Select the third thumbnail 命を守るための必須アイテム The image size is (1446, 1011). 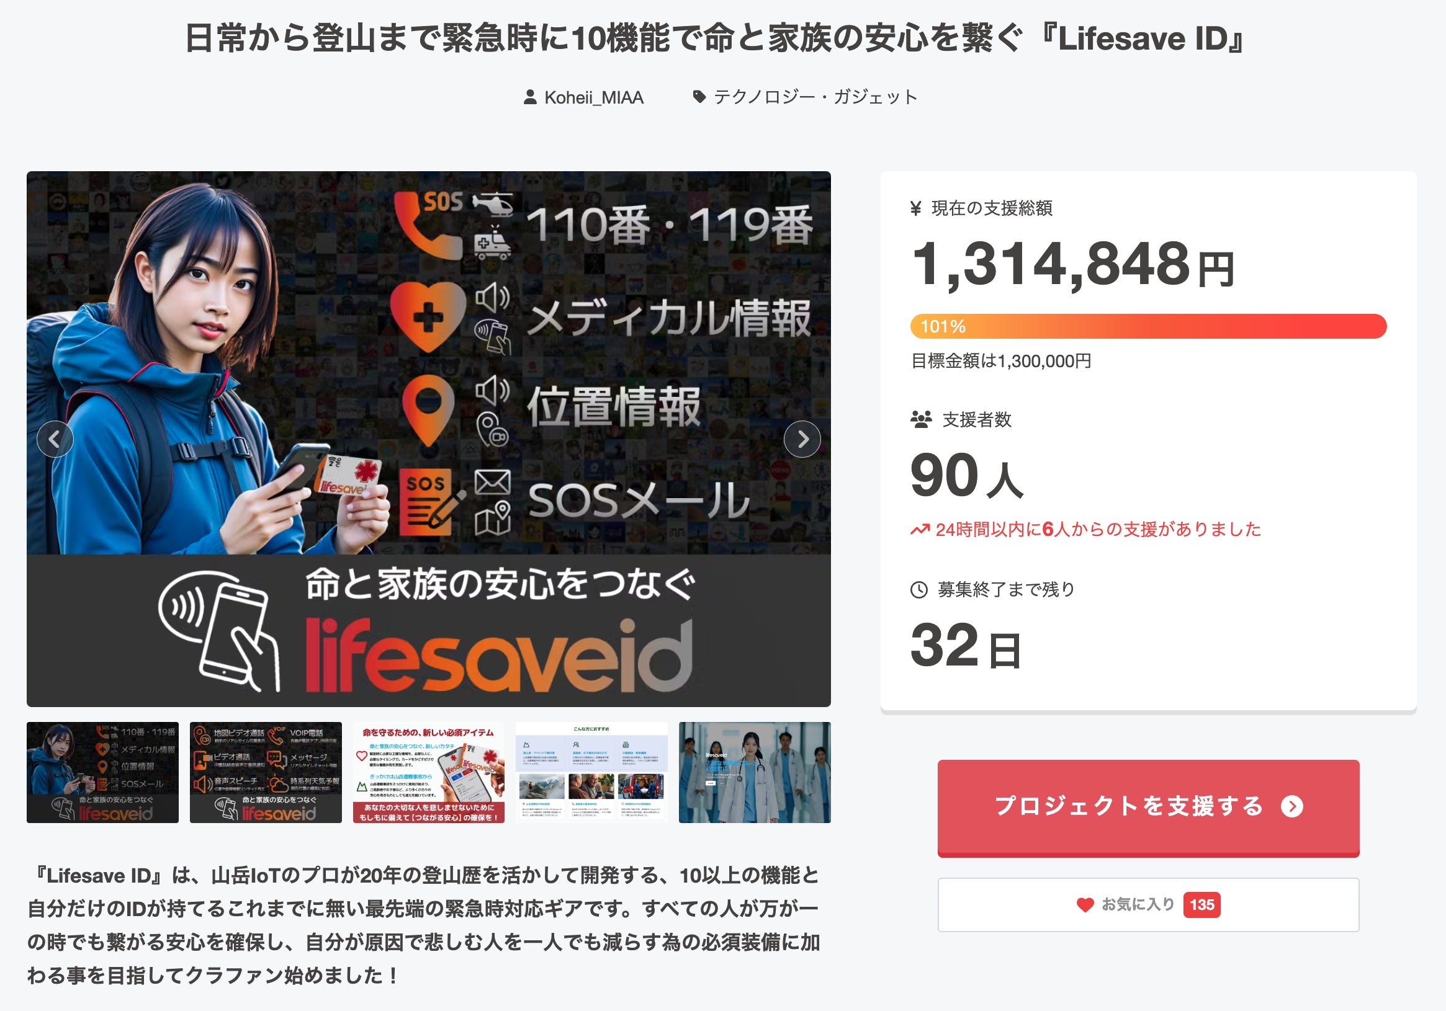[429, 772]
